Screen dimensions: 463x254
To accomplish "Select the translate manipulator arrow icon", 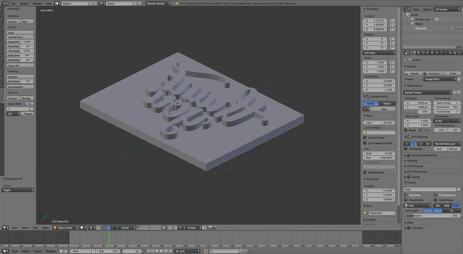I will (108, 228).
